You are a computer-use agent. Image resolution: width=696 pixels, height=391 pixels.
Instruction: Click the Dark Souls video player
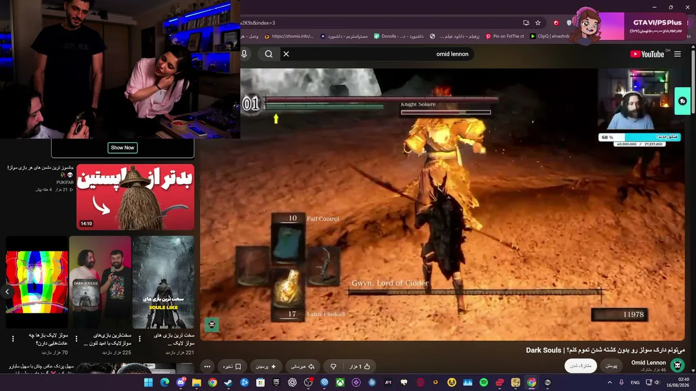pyautogui.click(x=443, y=204)
